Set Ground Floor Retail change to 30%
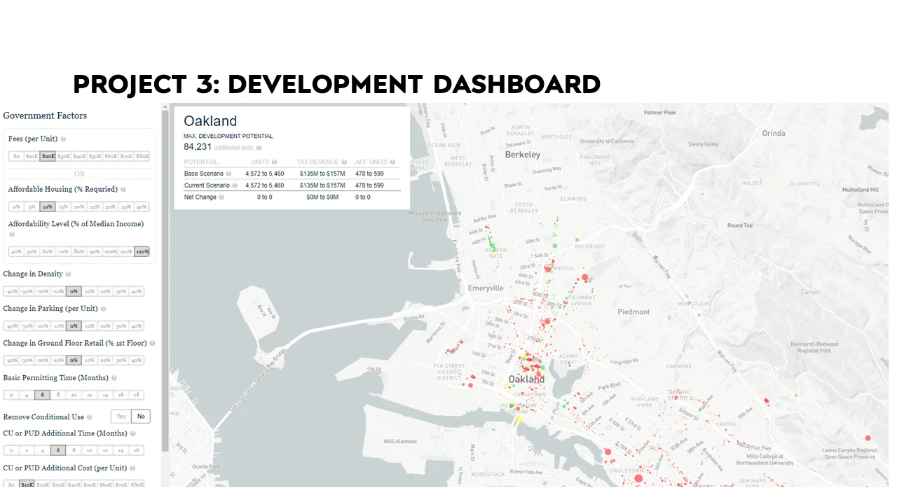 tap(121, 360)
